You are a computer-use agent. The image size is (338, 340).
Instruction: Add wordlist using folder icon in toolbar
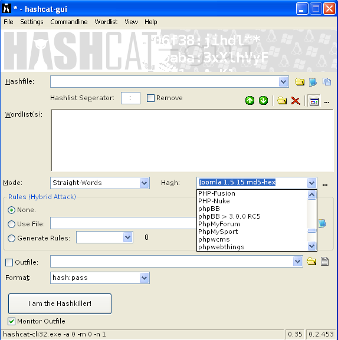coord(282,101)
